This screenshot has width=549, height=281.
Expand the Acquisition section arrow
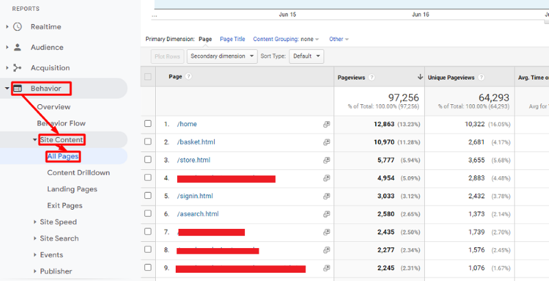click(x=7, y=68)
